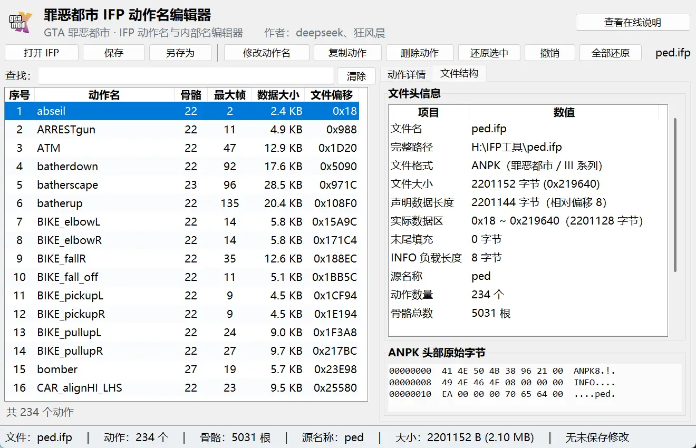The height and width of the screenshot is (448, 696).
Task: Click 修改动作名 button
Action: click(267, 53)
